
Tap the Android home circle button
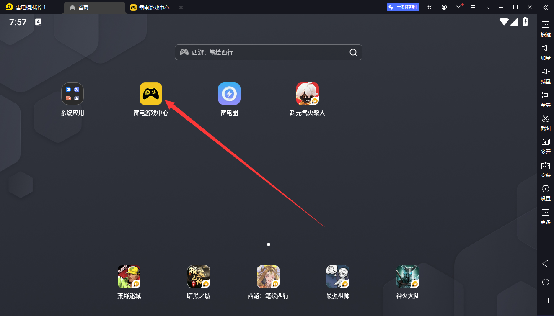tap(546, 282)
